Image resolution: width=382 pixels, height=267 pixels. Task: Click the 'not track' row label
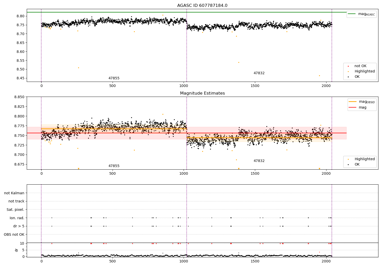(16, 201)
